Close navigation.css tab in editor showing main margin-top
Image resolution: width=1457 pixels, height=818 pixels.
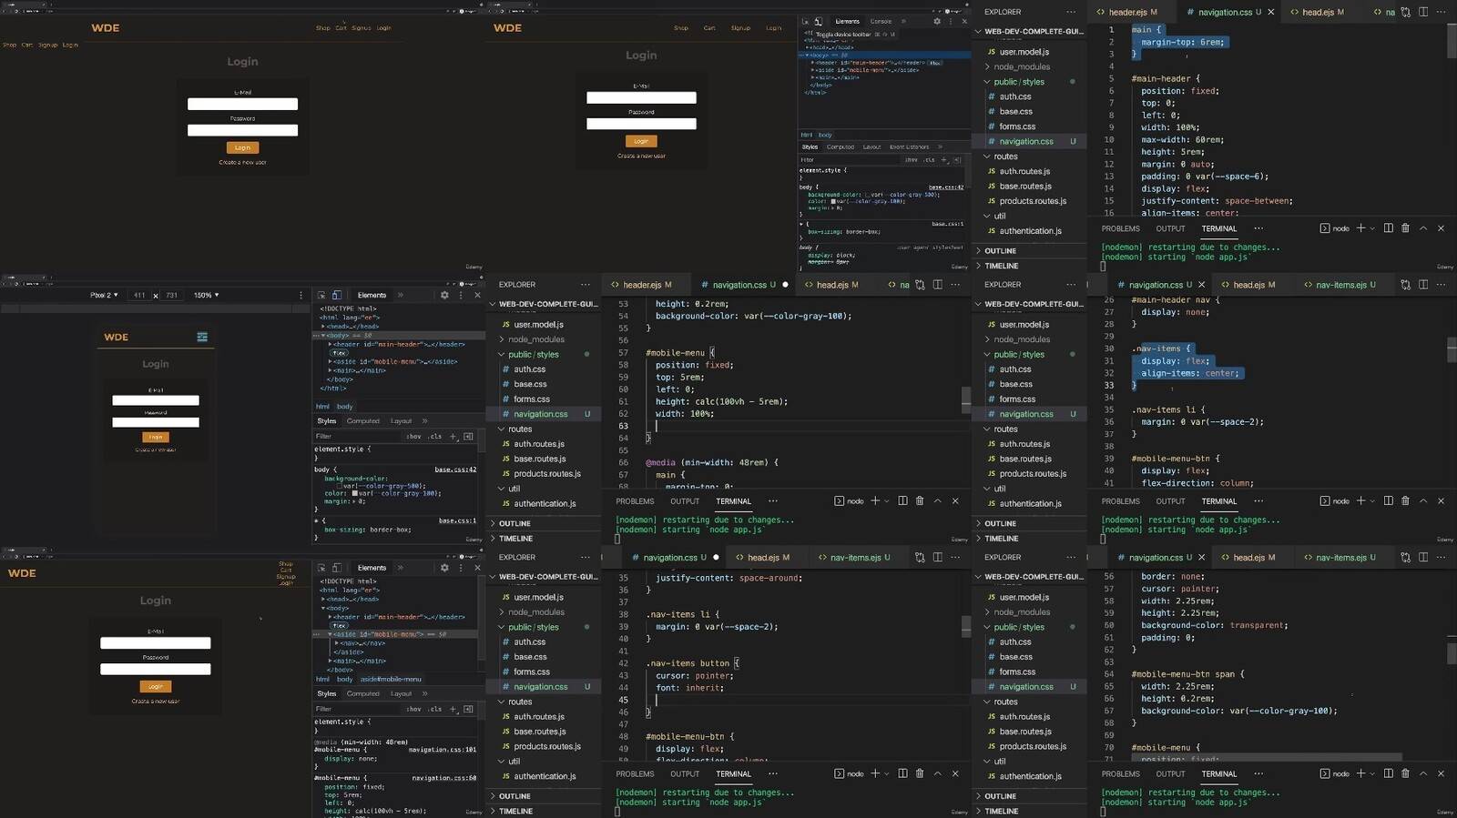tap(1271, 13)
